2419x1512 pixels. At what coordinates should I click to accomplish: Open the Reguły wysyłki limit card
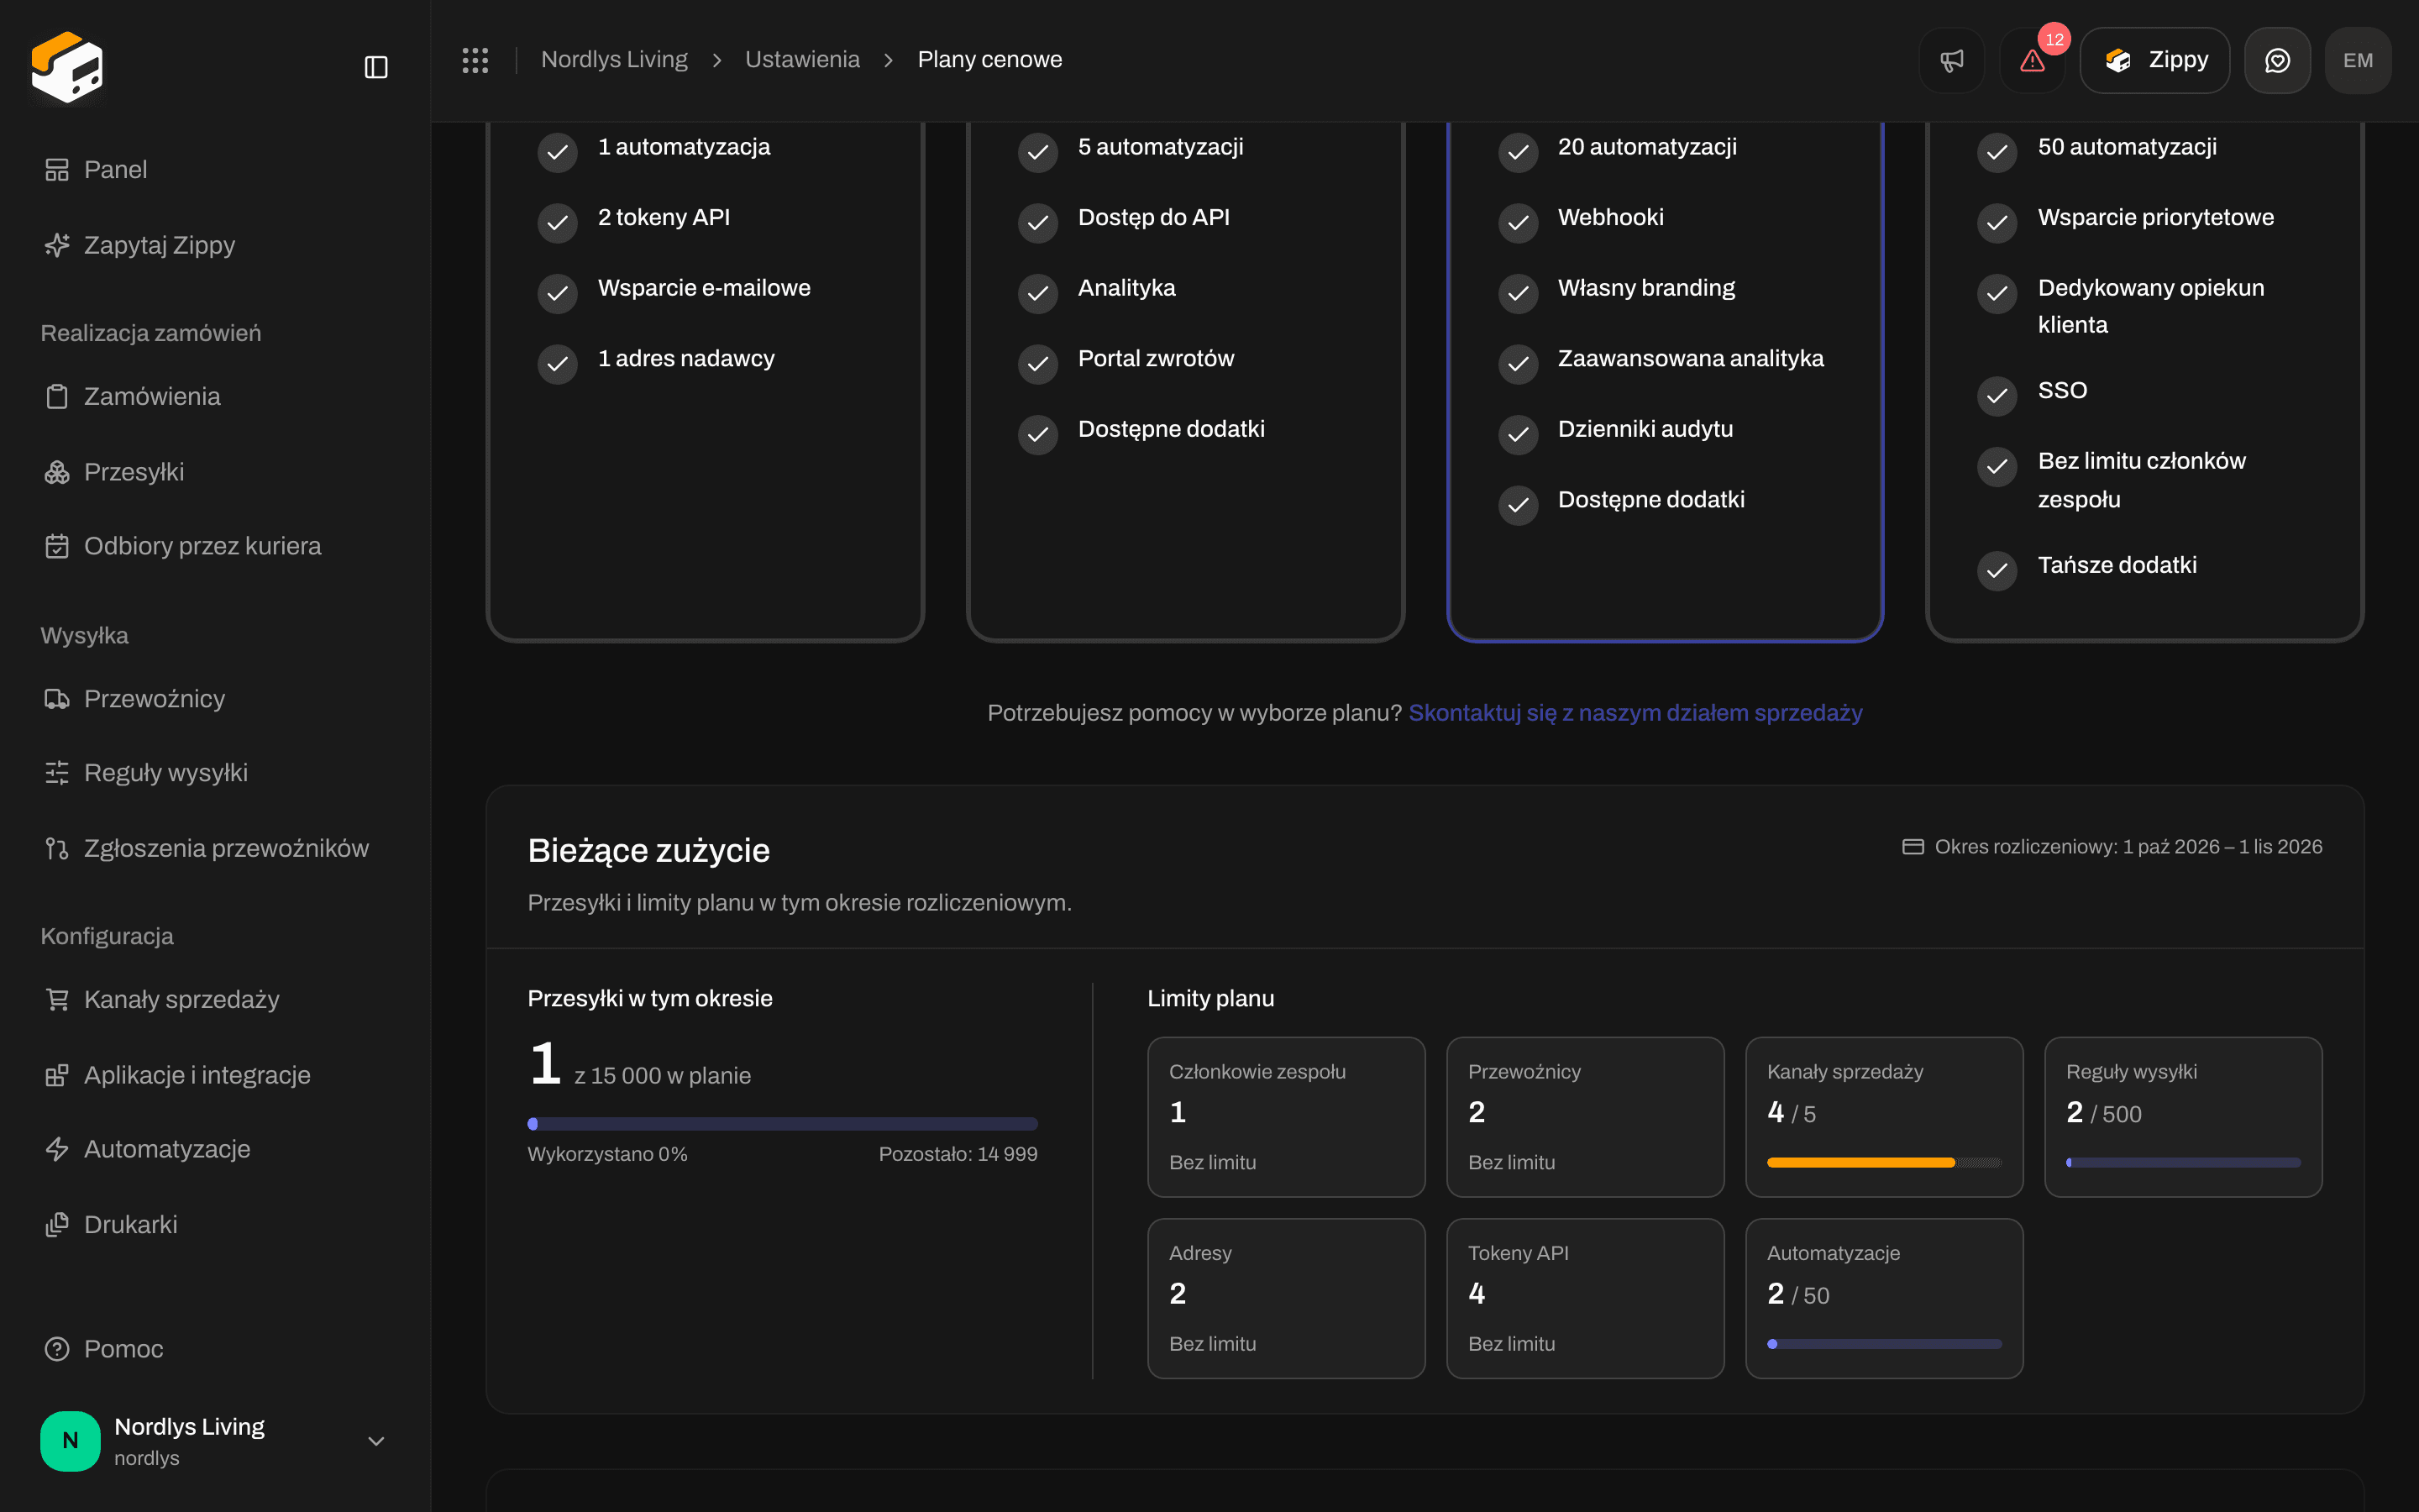(2183, 1116)
